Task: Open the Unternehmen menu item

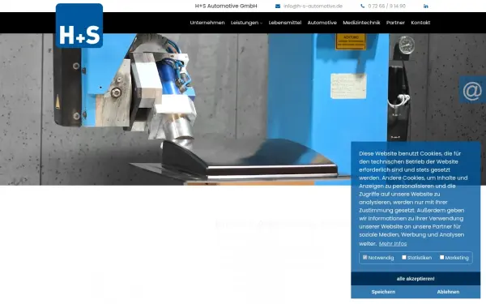Action: [207, 23]
